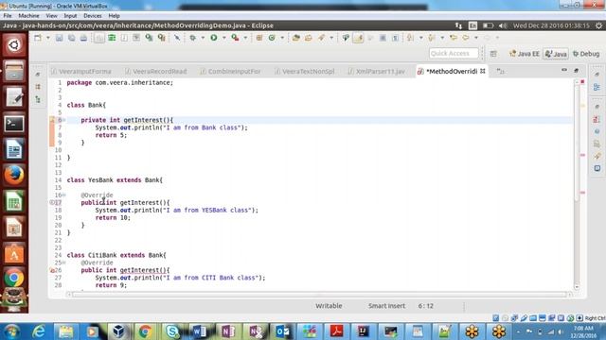Close the MethodOverridi editor tab

[x=483, y=72]
